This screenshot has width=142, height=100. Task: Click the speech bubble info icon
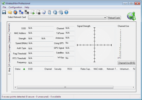pos(61,12)
